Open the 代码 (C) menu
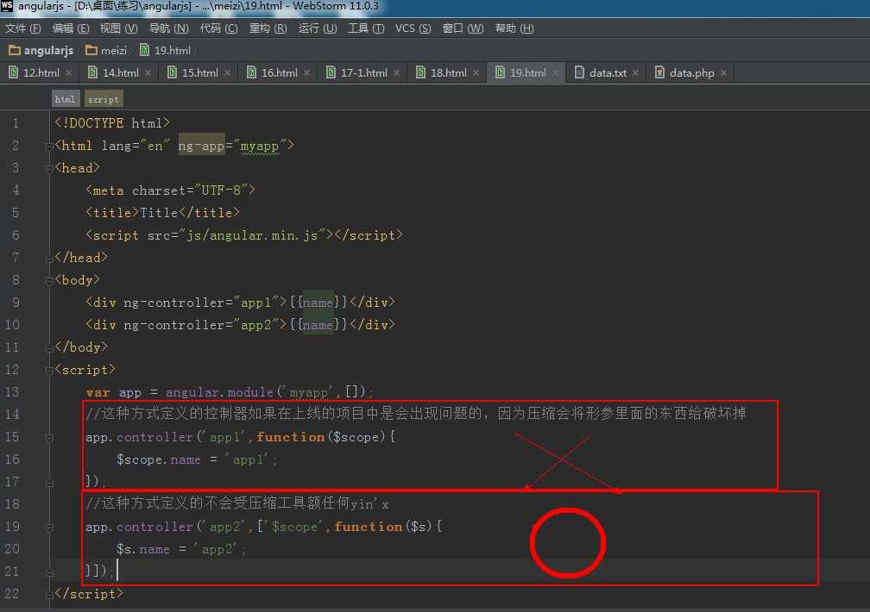 [x=218, y=28]
